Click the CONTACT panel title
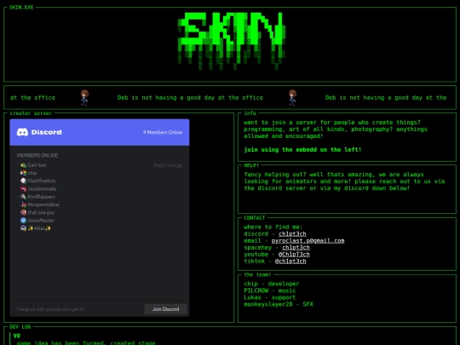This screenshot has width=460, height=345. coord(255,218)
